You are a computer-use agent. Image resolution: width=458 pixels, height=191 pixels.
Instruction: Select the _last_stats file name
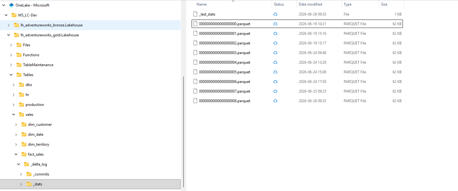point(207,14)
